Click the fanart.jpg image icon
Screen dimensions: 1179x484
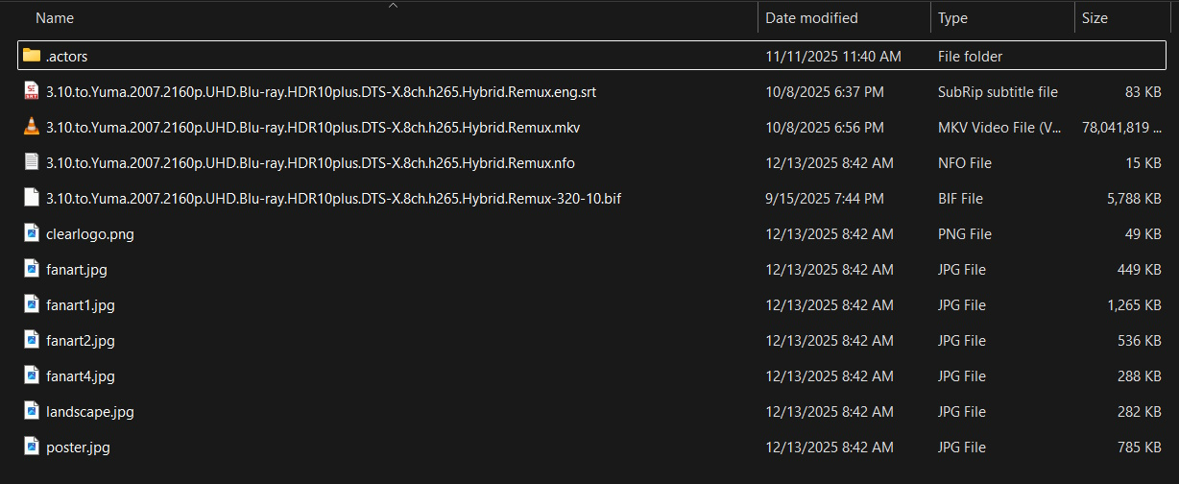[32, 269]
